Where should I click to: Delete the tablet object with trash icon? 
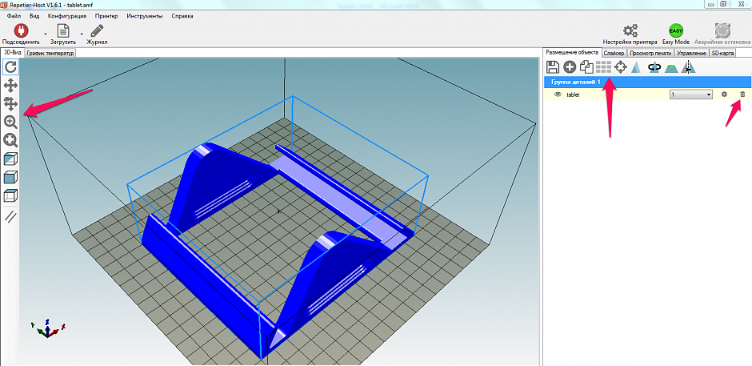[742, 95]
